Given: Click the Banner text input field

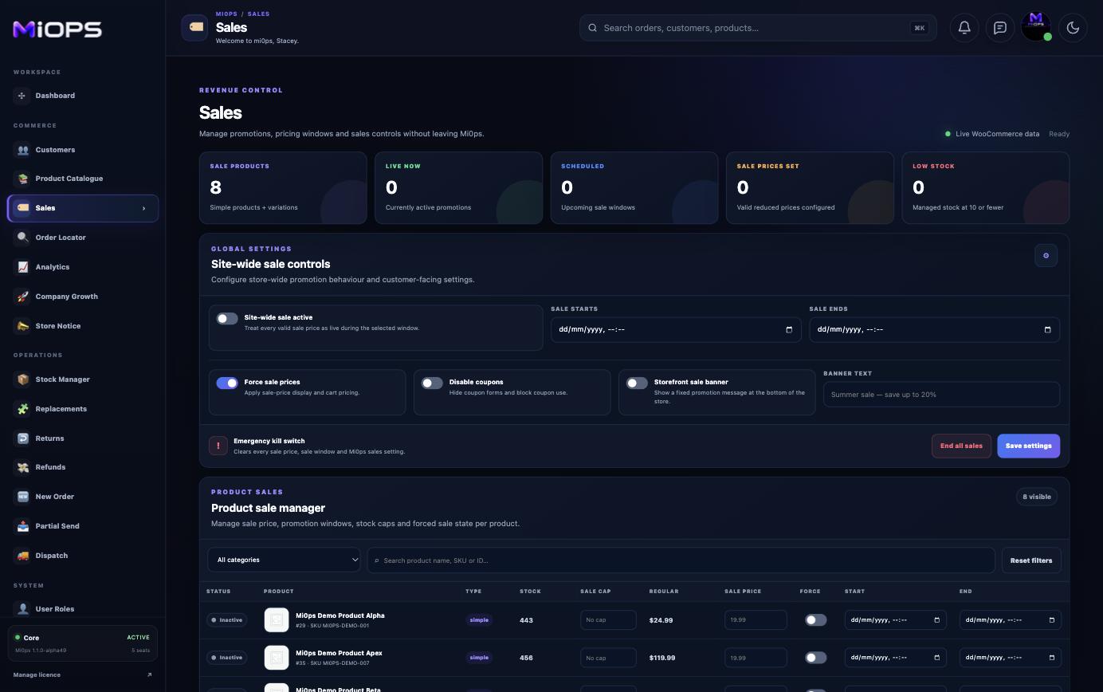Looking at the screenshot, I should 941,395.
